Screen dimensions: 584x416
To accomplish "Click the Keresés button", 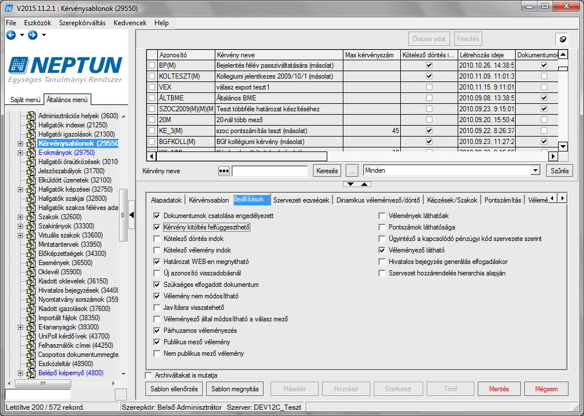I will (327, 171).
